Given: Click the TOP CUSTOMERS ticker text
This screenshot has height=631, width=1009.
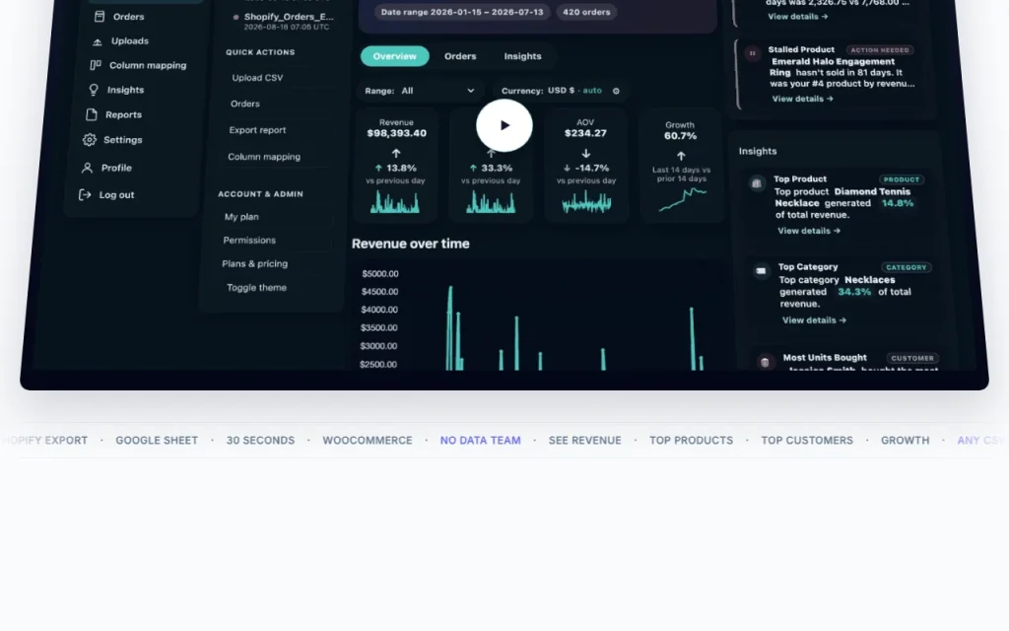Looking at the screenshot, I should click(807, 441).
